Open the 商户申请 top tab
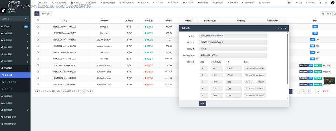This screenshot has width=336, height=131. click(x=188, y=3)
